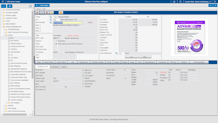Open the Unit of Measure lookup magnifier
This screenshot has width=218, height=123.
click(x=116, y=53)
